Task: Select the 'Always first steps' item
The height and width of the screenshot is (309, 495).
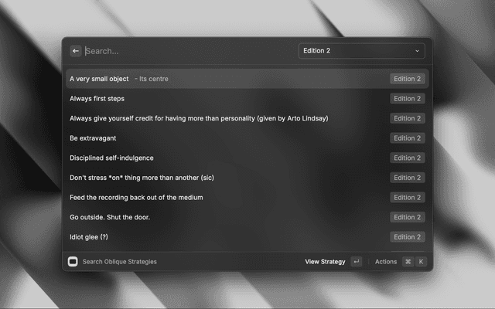Action: 97,99
